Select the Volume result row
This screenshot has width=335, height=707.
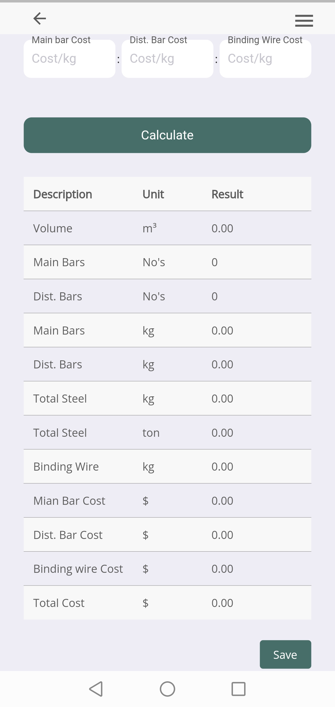coord(167,228)
